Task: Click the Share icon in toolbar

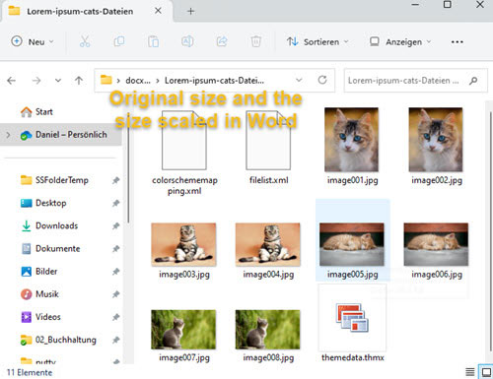Action: tap(222, 41)
